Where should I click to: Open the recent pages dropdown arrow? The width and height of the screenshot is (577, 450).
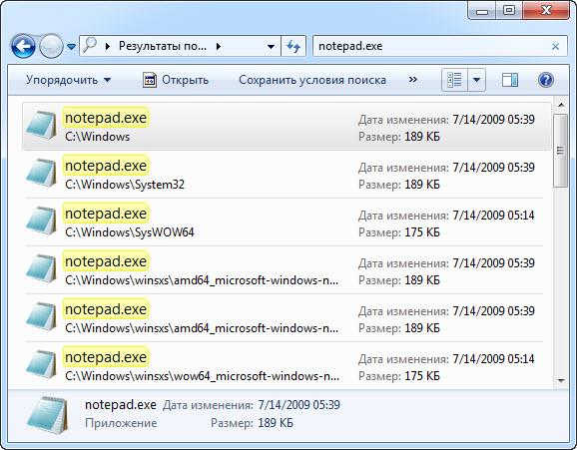72,47
